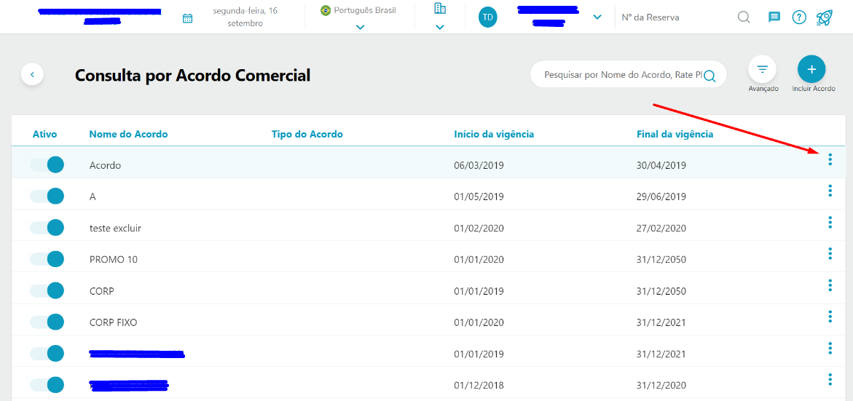This screenshot has height=401, width=853.
Task: Go back using the left chevron button
Action: pos(32,74)
